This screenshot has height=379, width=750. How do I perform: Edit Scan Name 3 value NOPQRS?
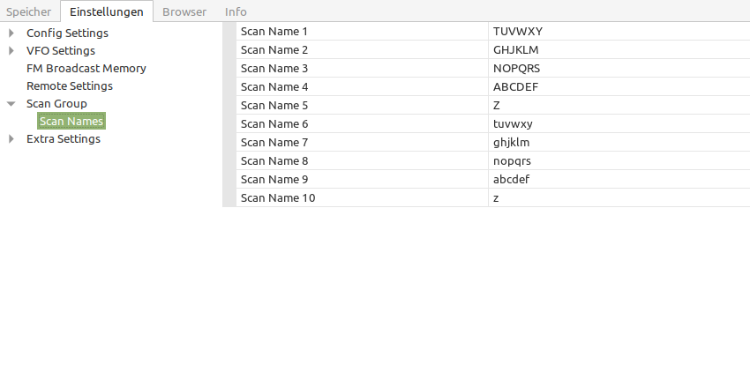619,69
